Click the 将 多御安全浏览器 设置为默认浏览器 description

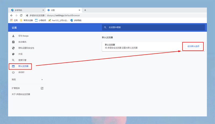(121, 48)
